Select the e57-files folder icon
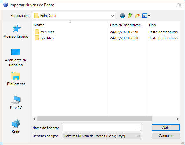This screenshot has width=185, height=145. [x=37, y=32]
